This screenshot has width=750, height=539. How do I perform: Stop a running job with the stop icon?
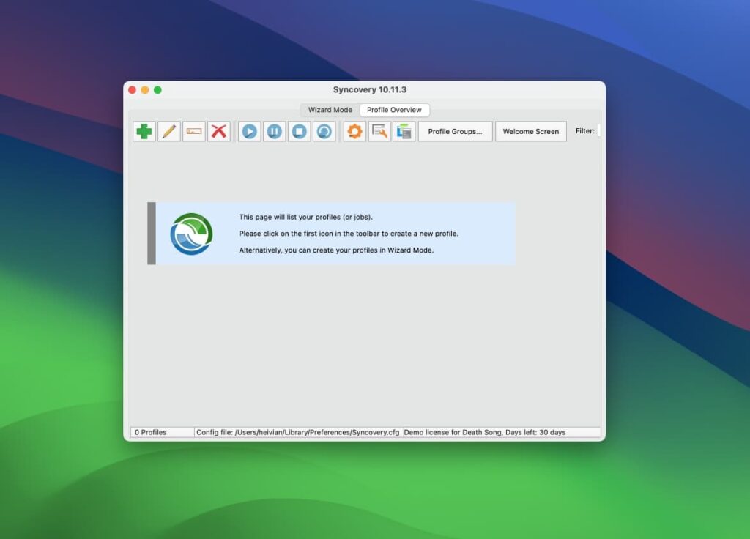point(299,132)
